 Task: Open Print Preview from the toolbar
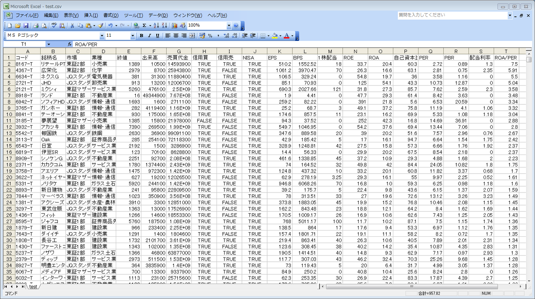click(x=43, y=25)
